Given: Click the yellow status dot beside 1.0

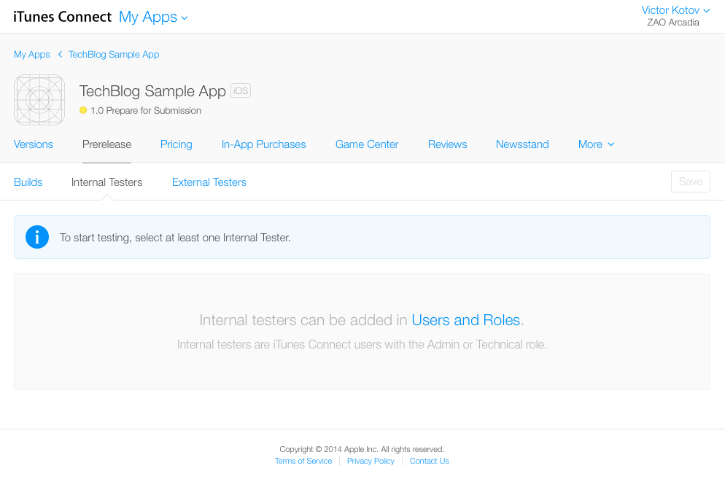Looking at the screenshot, I should click(83, 111).
